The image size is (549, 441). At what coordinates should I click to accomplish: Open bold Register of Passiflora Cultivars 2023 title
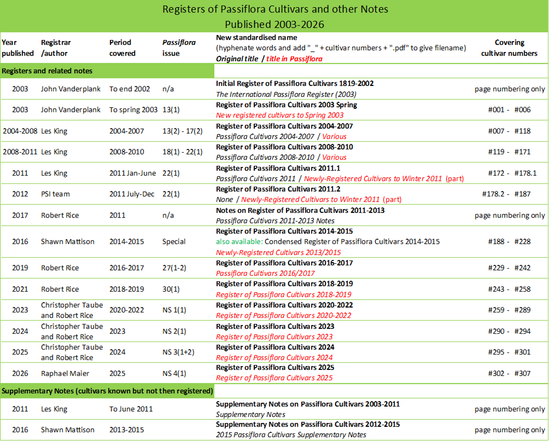pyautogui.click(x=275, y=327)
